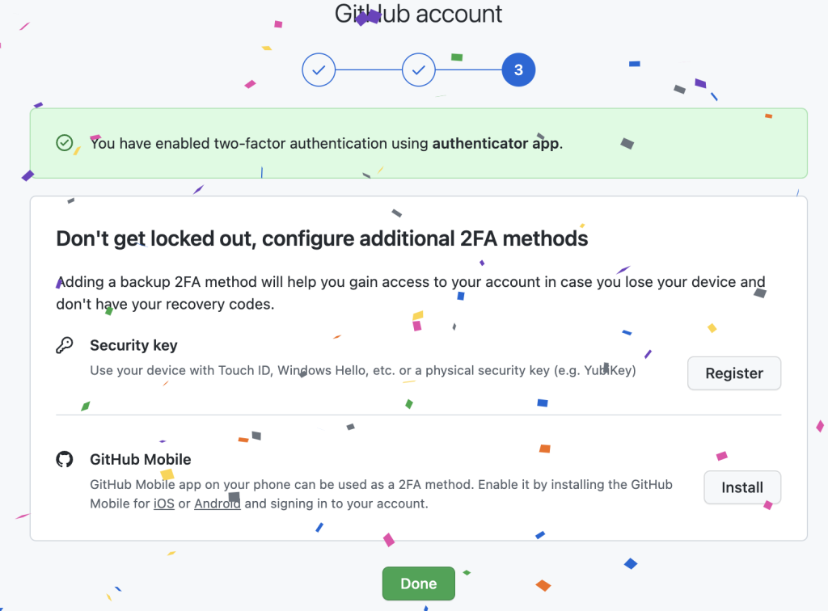Click the key icon beside Security key
The image size is (828, 611).
click(x=65, y=345)
